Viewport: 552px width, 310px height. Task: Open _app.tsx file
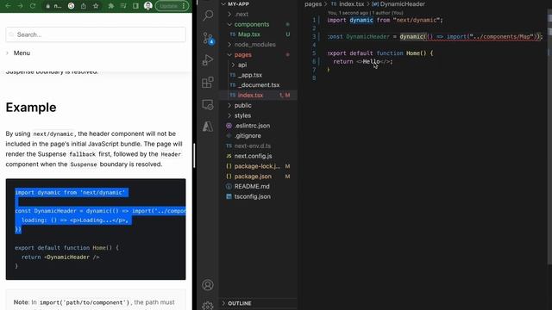click(x=250, y=75)
